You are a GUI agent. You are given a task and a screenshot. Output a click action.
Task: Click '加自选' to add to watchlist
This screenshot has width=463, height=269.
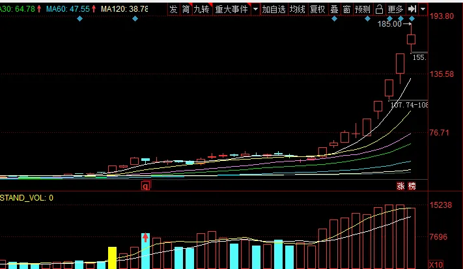274,10
